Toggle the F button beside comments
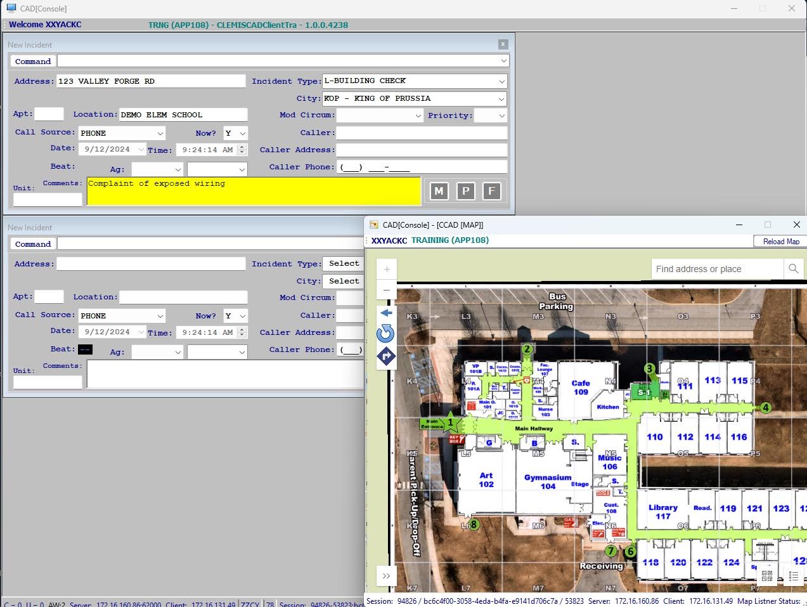The image size is (807, 607). (x=491, y=191)
